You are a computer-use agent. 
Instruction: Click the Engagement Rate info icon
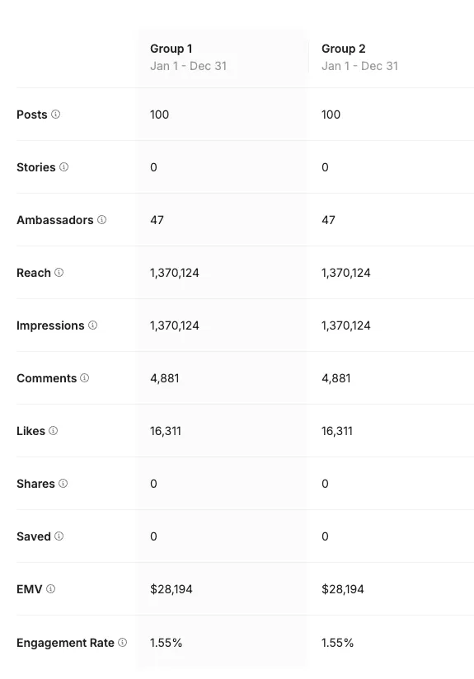tap(123, 643)
